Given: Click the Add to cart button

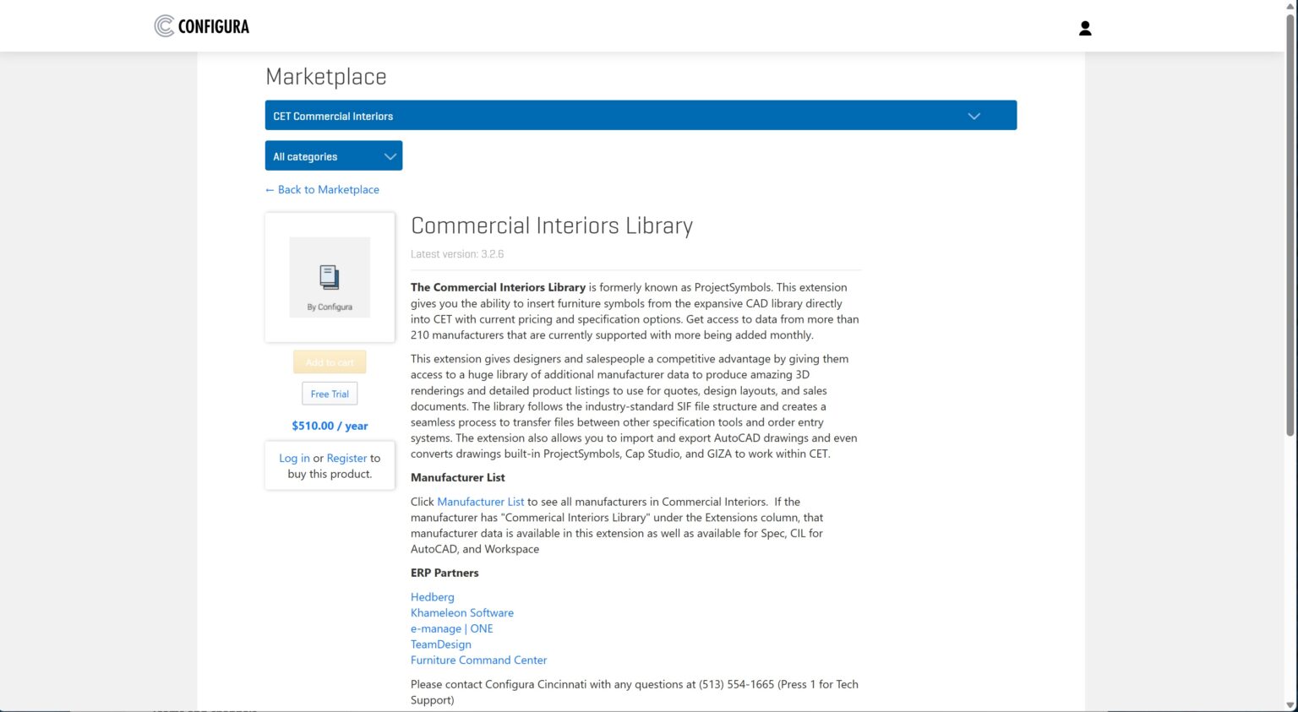Looking at the screenshot, I should pos(330,362).
